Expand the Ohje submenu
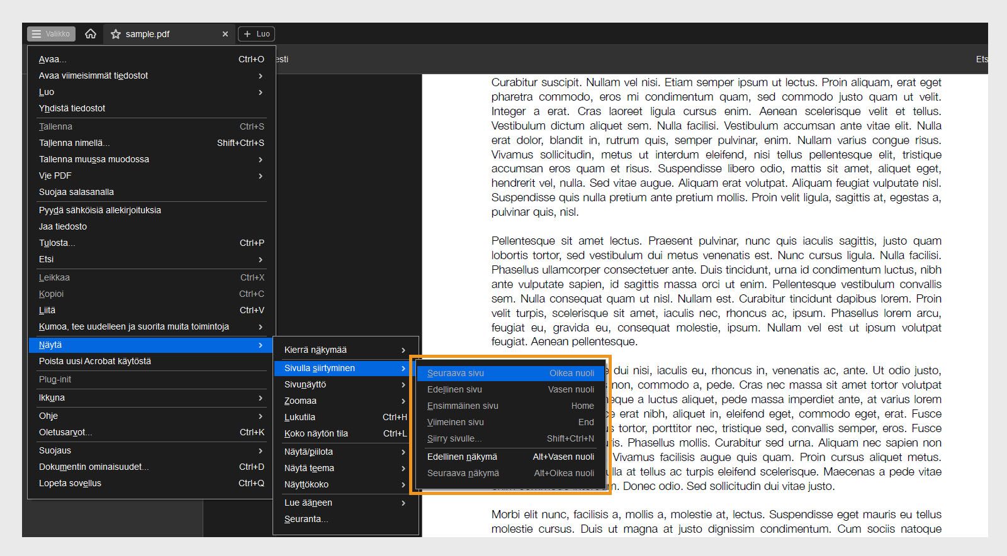 coord(151,416)
